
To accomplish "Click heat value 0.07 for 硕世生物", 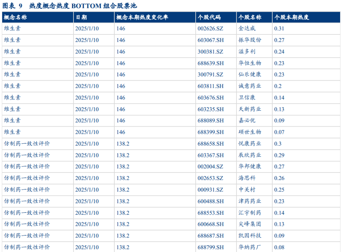I will [279, 132].
